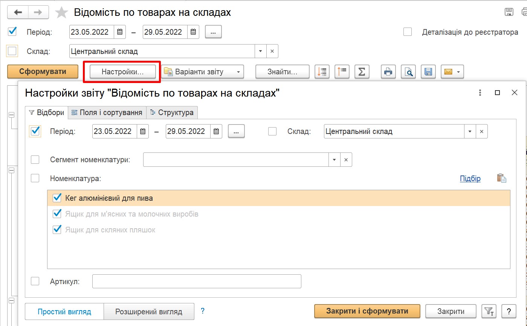Uncheck Ящик для м'ясних та молочних виробів
The height and width of the screenshot is (326, 527).
(57, 214)
